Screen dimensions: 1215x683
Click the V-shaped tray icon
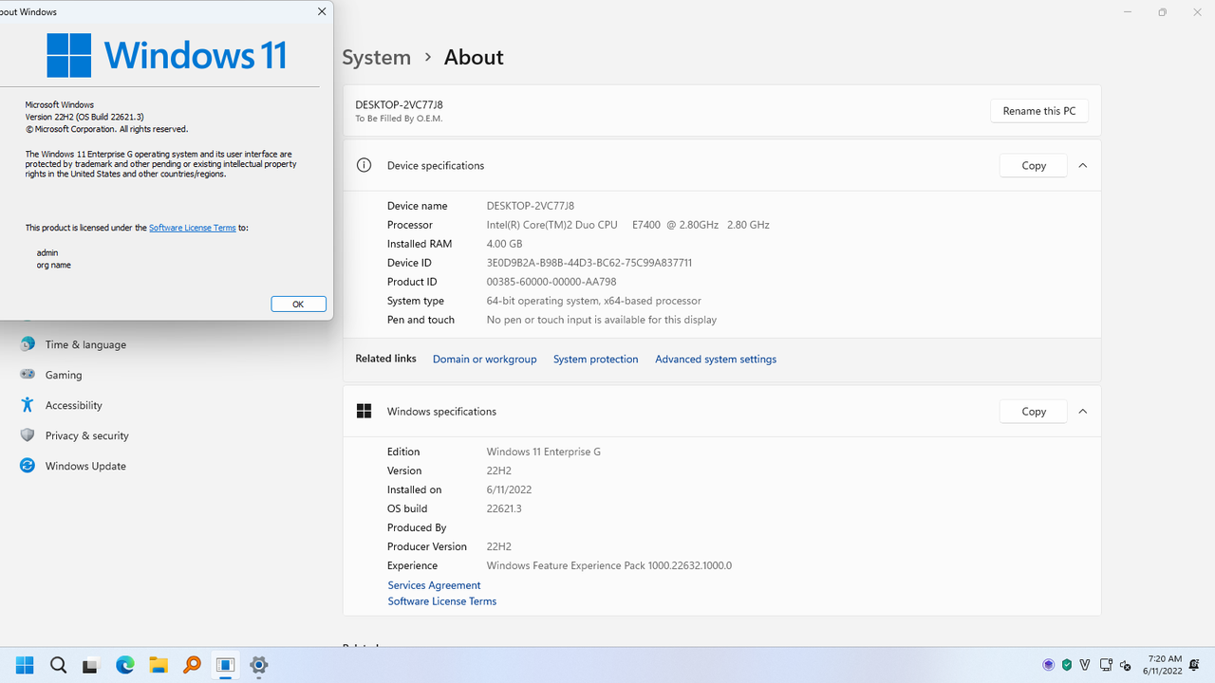pyautogui.click(x=1085, y=665)
